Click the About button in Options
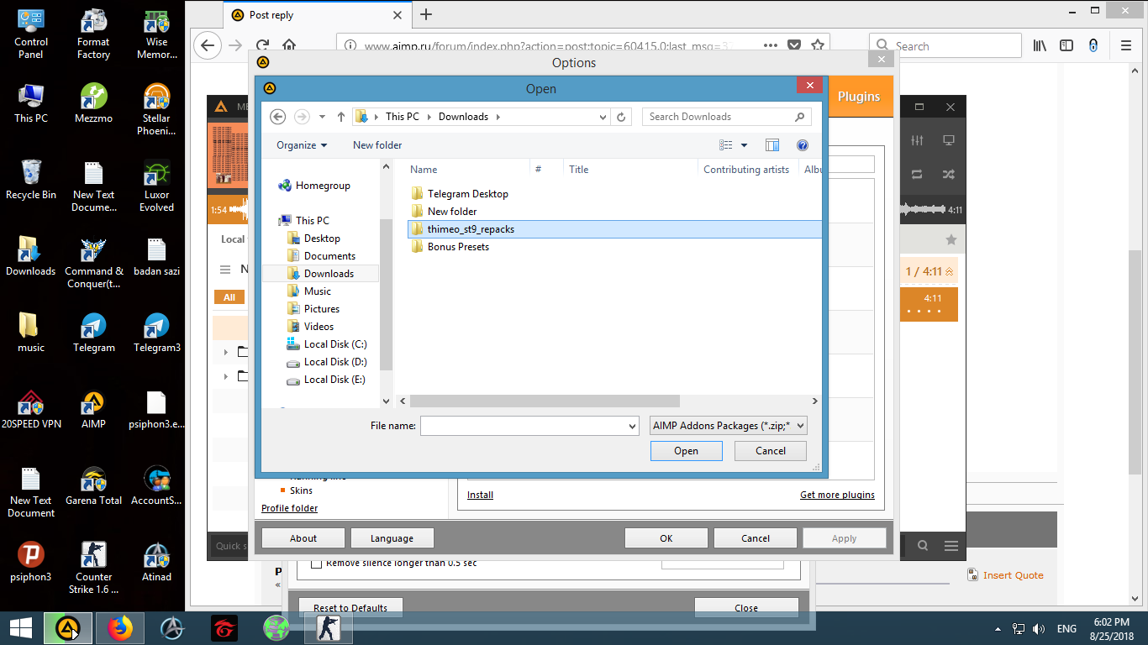 [x=303, y=538]
